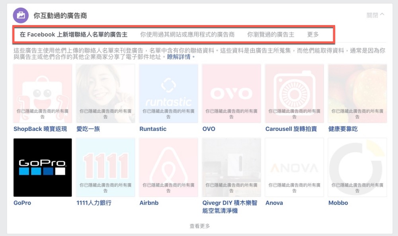
Task: Open the Mobbo name link
Action: pyautogui.click(x=338, y=203)
